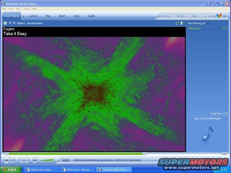Click the Total Time: 3:32 label

point(219,113)
